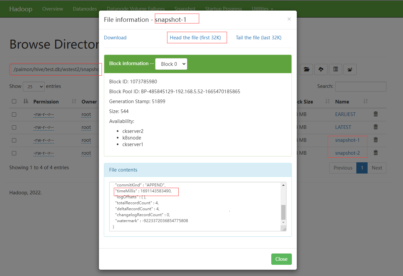Sort by the Permission column arrows
Image resolution: width=403 pixels, height=276 pixels.
74,101
